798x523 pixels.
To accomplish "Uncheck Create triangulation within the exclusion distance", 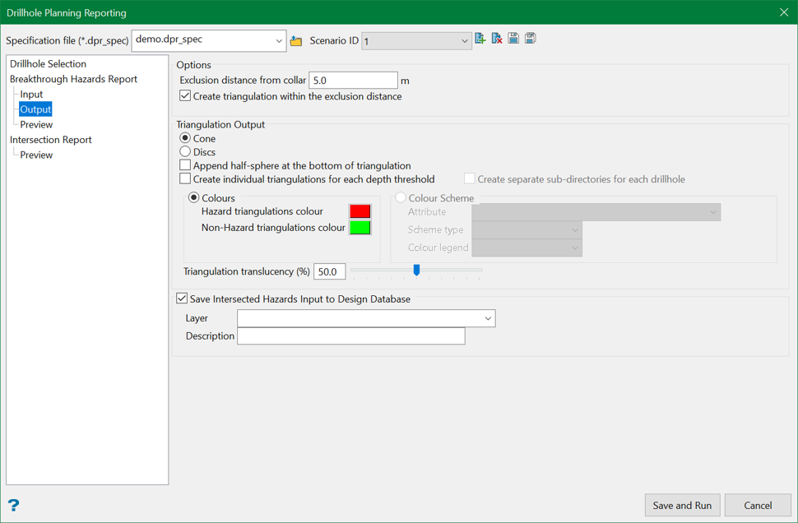I will [185, 96].
